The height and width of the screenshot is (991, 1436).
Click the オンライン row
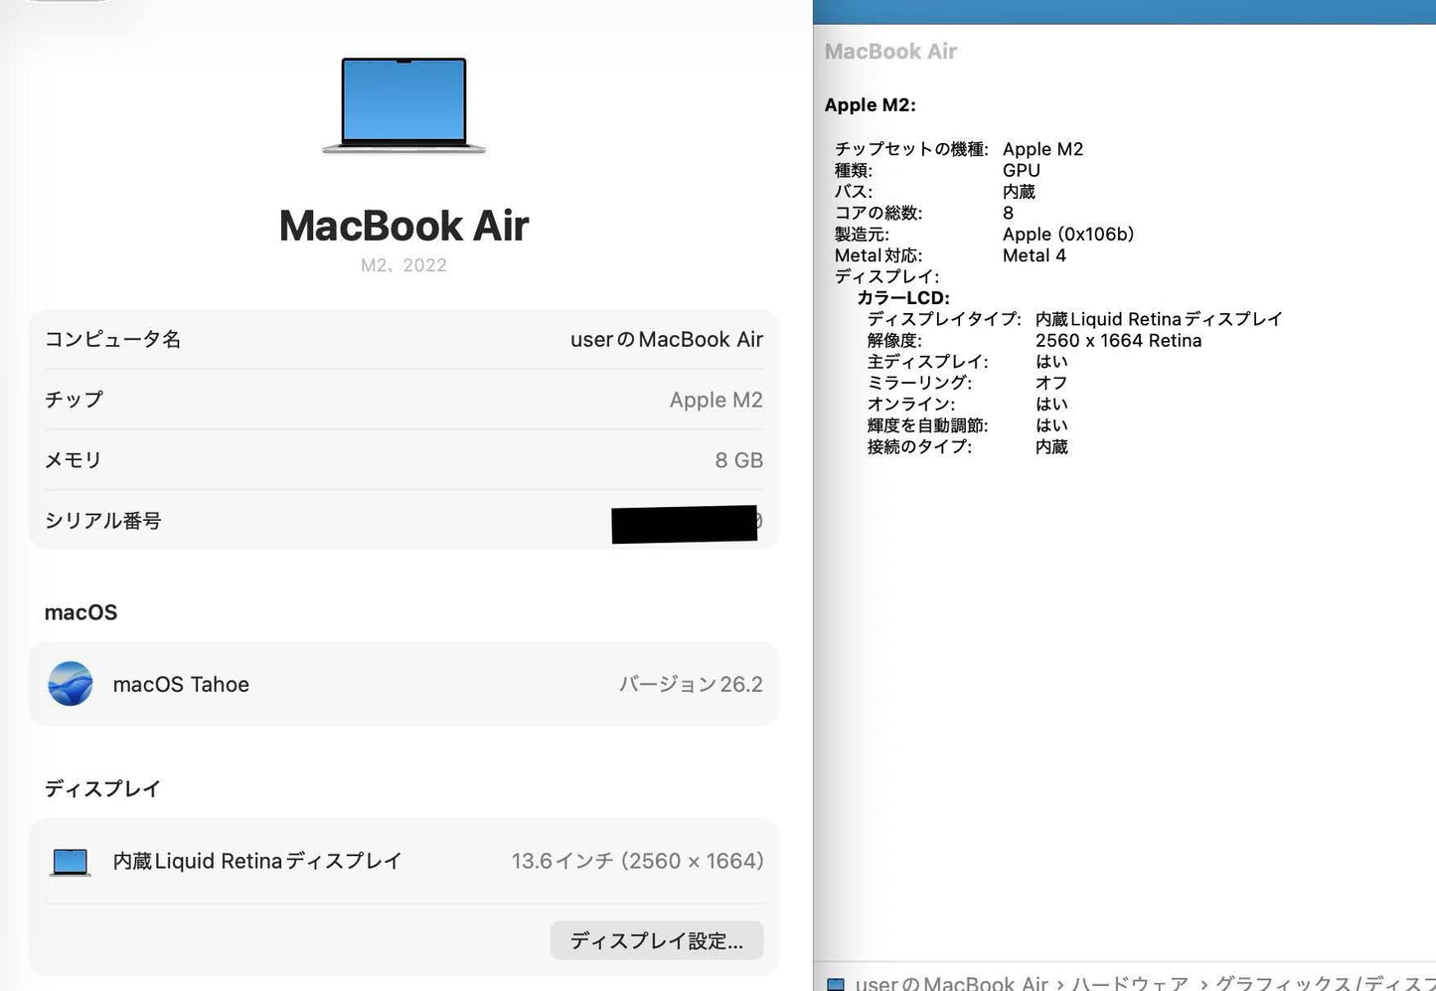click(x=967, y=405)
